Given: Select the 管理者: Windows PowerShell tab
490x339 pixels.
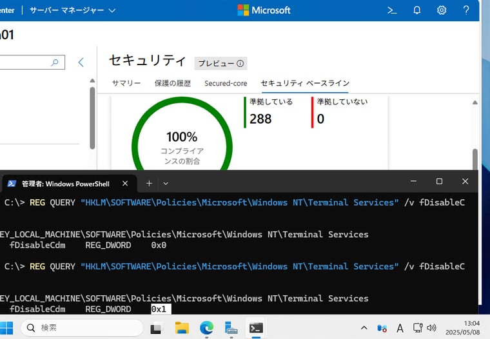Looking at the screenshot, I should coord(66,184).
